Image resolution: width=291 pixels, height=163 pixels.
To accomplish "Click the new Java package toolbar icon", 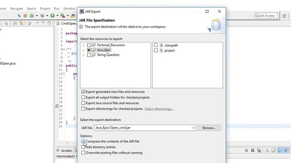I will pyautogui.click(x=25, y=15).
